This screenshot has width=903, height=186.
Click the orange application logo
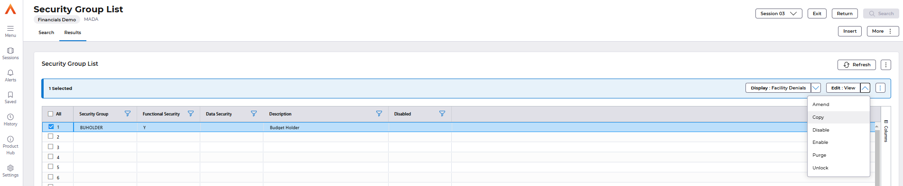click(10, 9)
